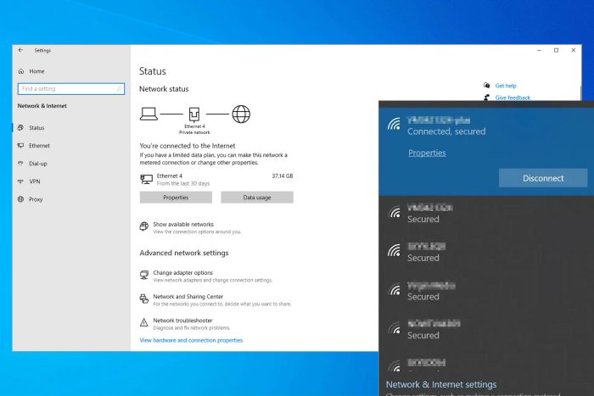Click View hardware and connection properties link

click(x=191, y=340)
